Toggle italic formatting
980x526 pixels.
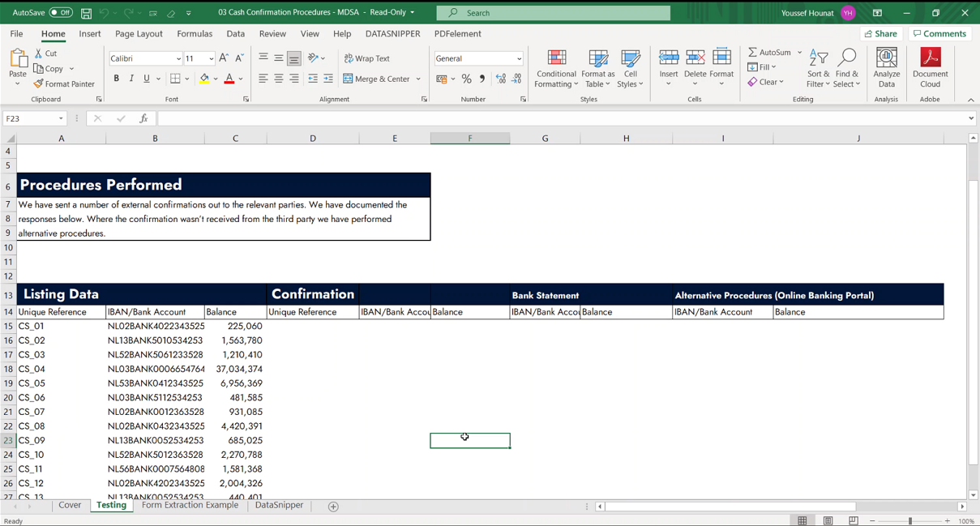(x=130, y=78)
